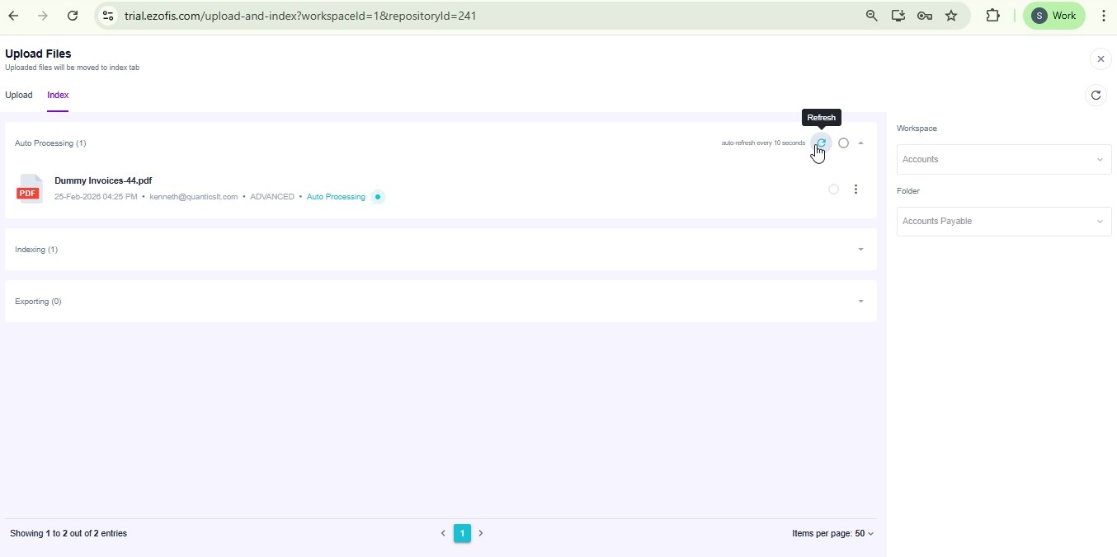Image resolution: width=1117 pixels, height=557 pixels.
Task: Reload the browser page
Action: (x=73, y=16)
